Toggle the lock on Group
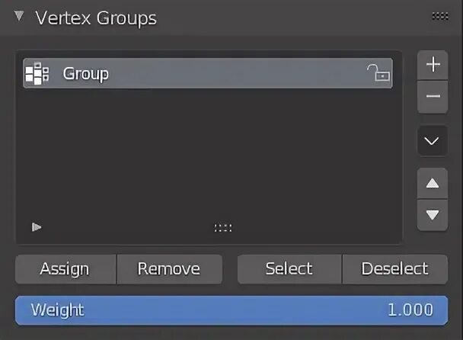The image size is (463, 340). click(378, 72)
